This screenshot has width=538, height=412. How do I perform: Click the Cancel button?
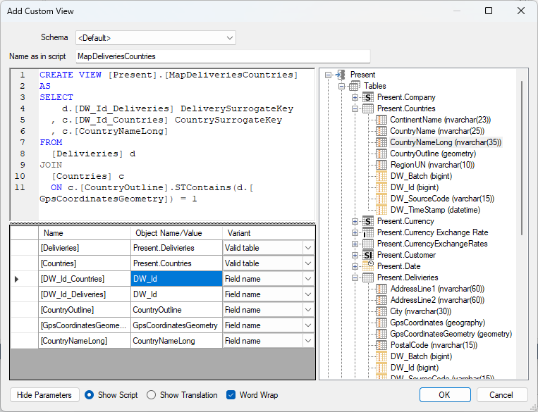[501, 395]
